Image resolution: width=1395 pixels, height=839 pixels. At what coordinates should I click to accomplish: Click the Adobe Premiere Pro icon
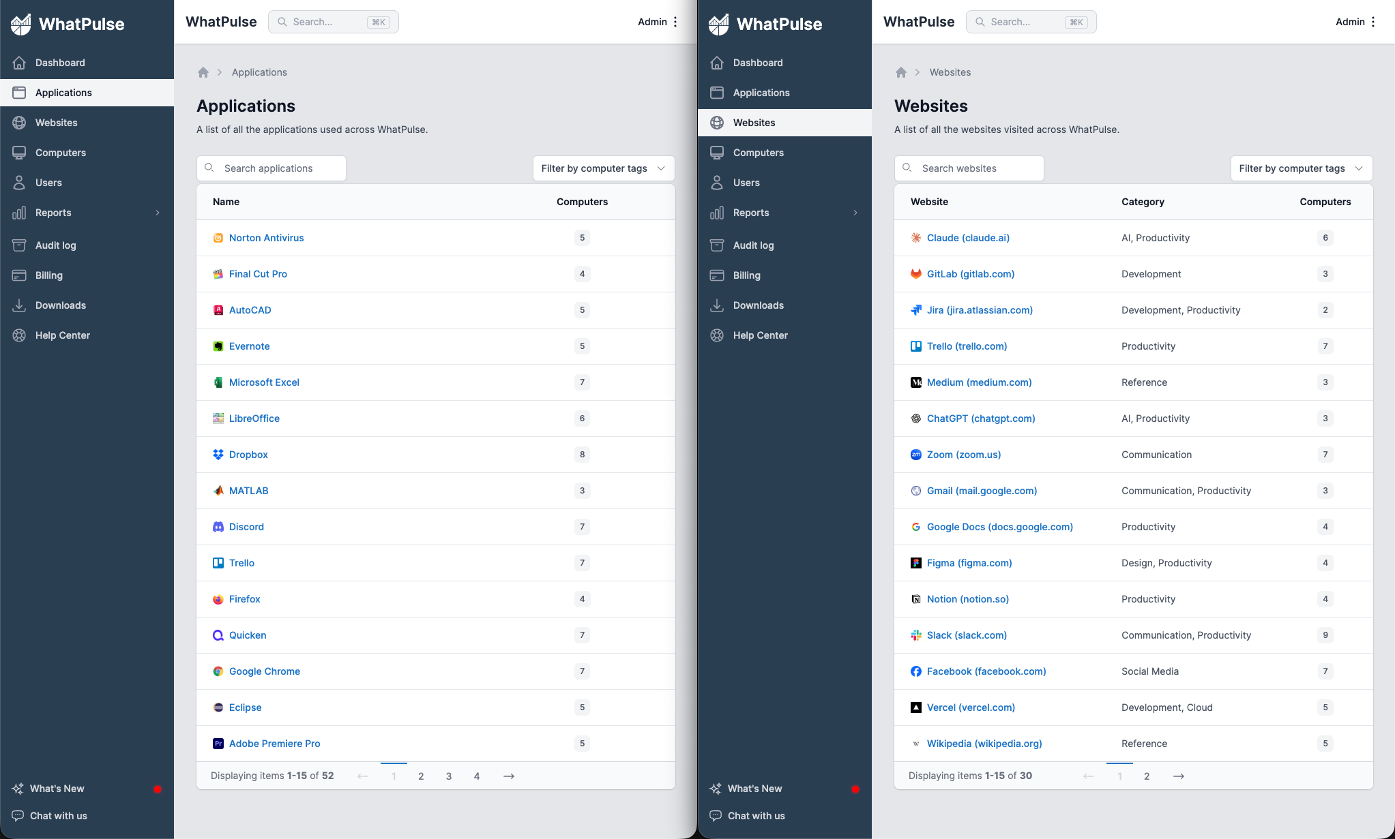pyautogui.click(x=218, y=744)
